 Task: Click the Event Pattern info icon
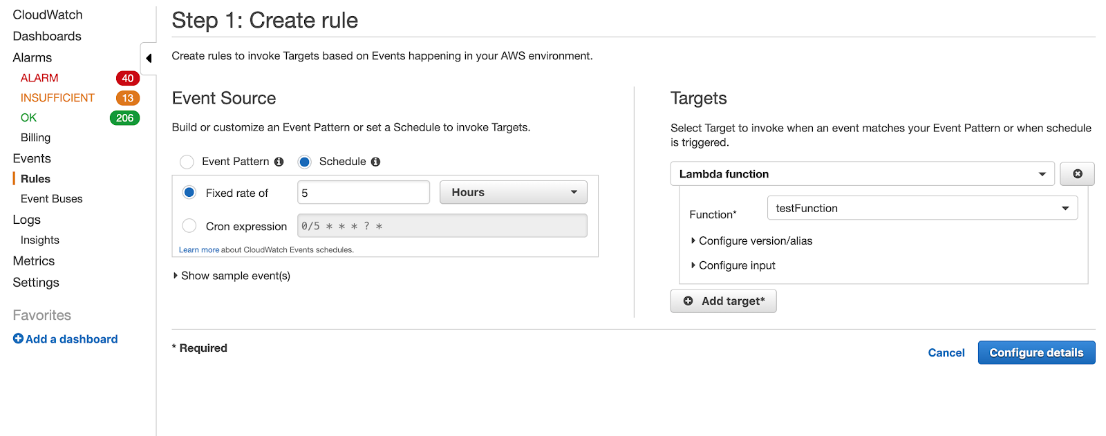(279, 162)
